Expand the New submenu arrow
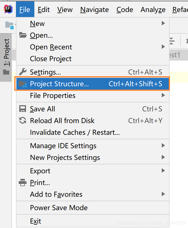Viewport: 188px width, 228px height. 163,23
